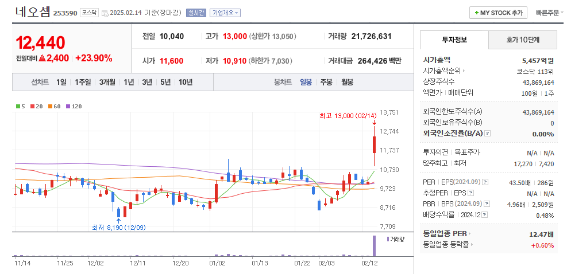Select the 3개월 line chart period
Image resolution: width=567 pixels, height=274 pixels.
pyautogui.click(x=107, y=83)
